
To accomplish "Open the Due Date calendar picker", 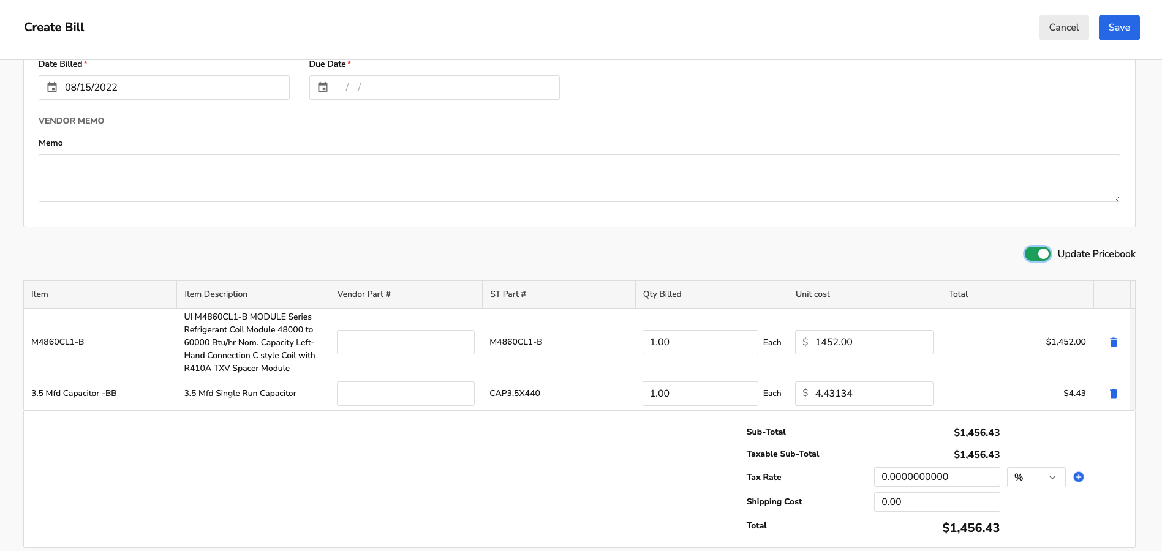I will coord(323,87).
